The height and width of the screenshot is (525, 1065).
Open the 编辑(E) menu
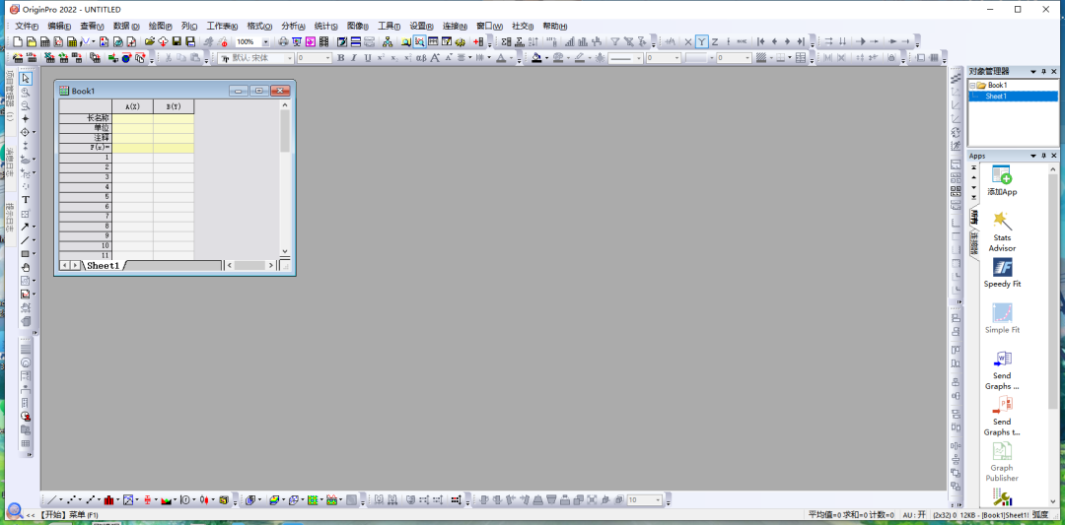tap(60, 26)
